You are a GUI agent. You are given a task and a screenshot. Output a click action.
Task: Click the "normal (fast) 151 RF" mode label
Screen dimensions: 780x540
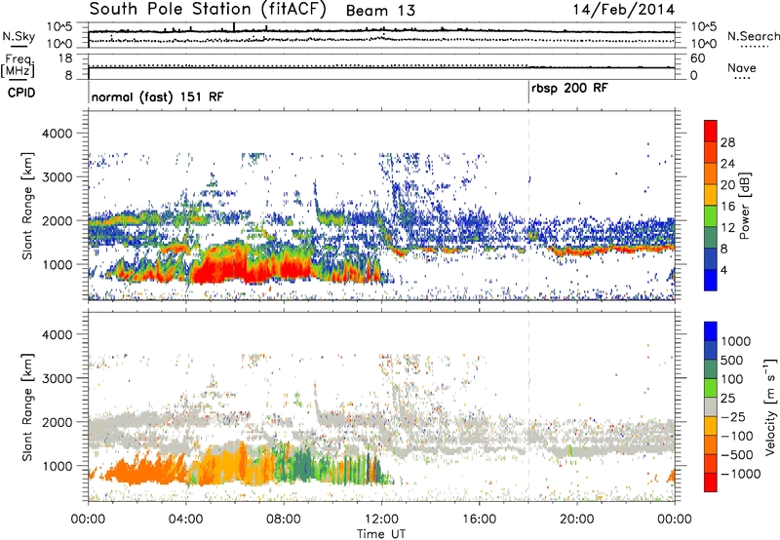157,96
